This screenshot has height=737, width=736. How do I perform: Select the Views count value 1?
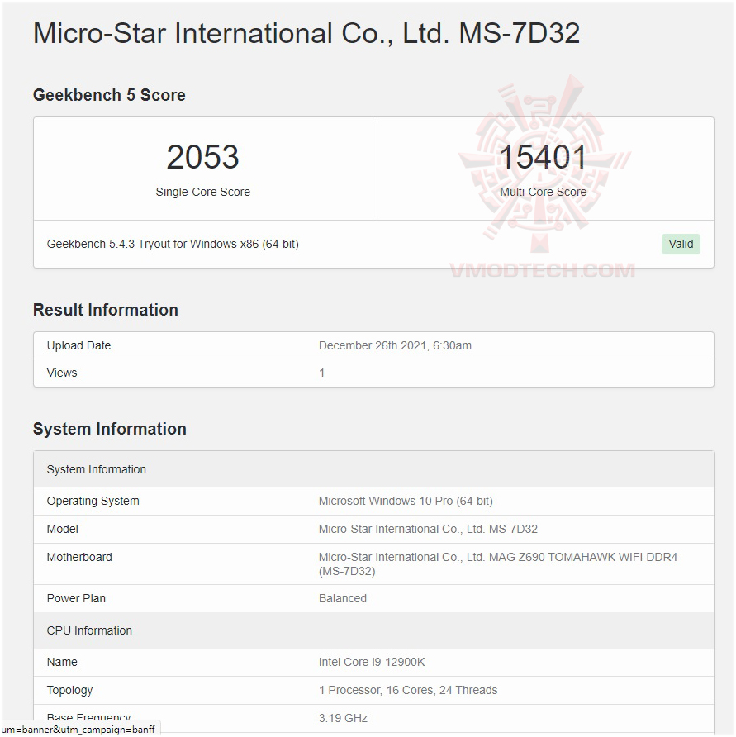coord(321,373)
